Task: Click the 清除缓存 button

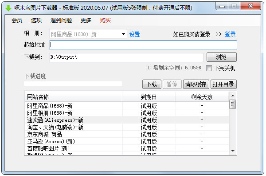Action: 196,84
